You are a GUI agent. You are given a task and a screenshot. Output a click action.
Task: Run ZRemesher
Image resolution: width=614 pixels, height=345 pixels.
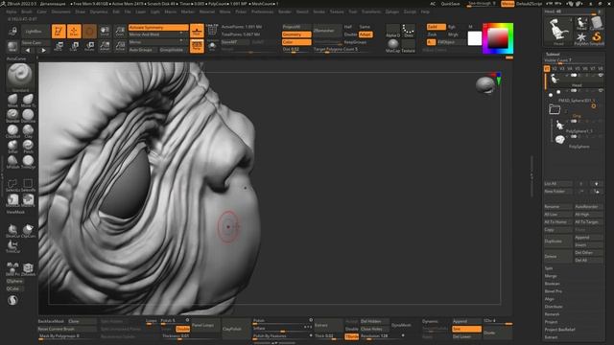pos(327,31)
